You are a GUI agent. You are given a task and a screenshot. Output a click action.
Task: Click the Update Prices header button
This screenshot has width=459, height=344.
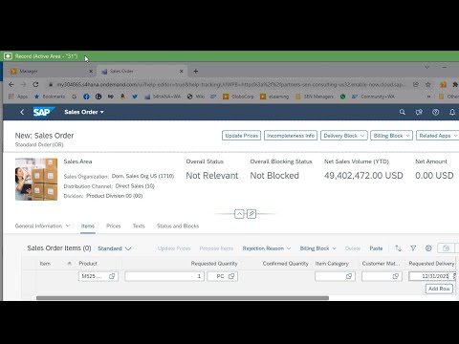[x=241, y=136]
